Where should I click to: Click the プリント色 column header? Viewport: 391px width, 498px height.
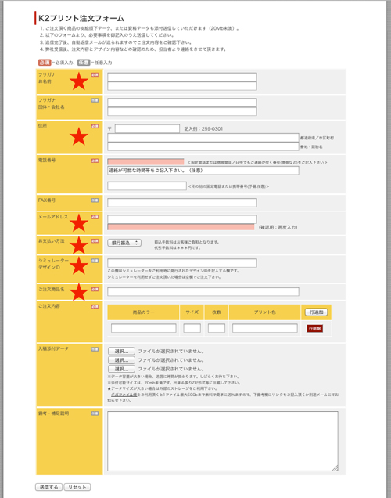pos(264,312)
